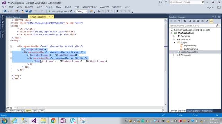This screenshot has width=222, height=124.
Task: Open the ARCHITECTURE menu
Action: tap(89, 7)
